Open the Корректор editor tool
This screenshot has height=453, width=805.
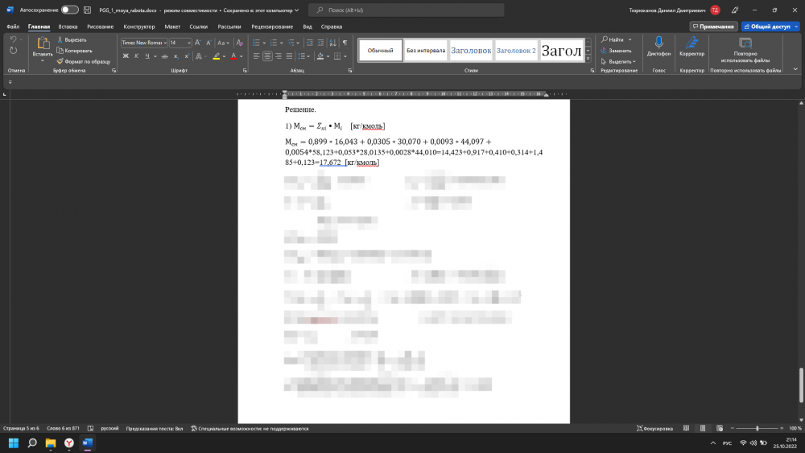[x=691, y=45]
